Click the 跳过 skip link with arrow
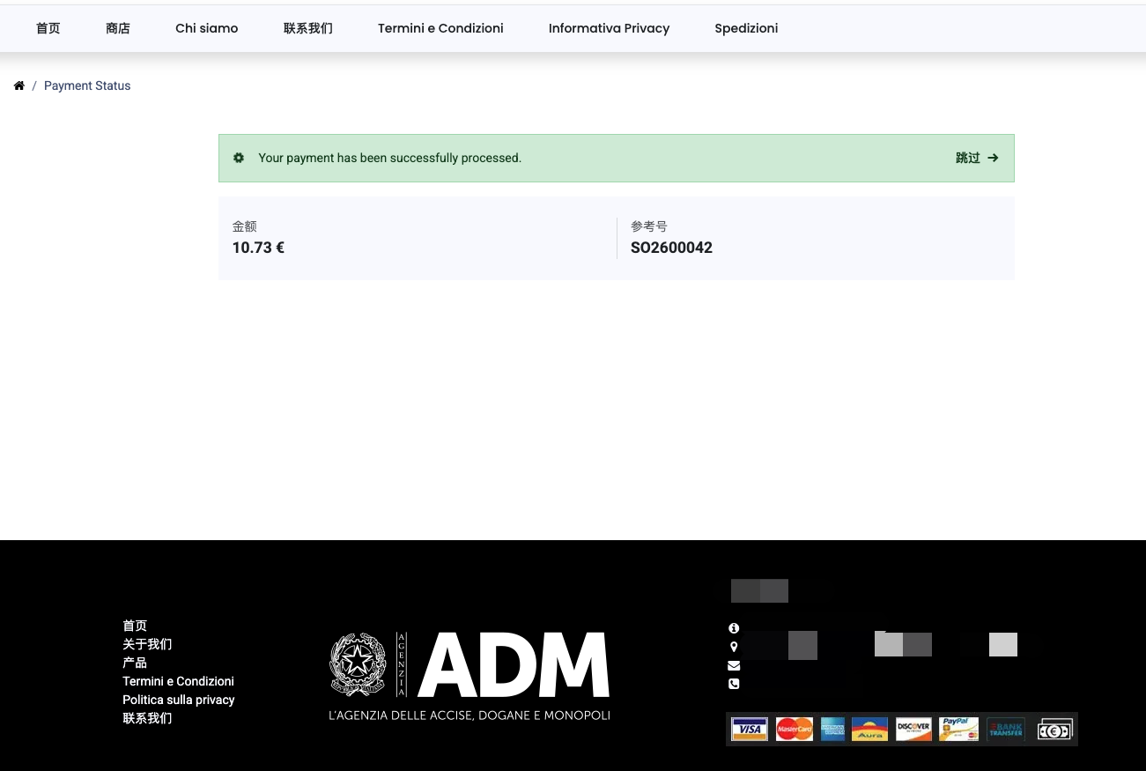 click(x=977, y=158)
